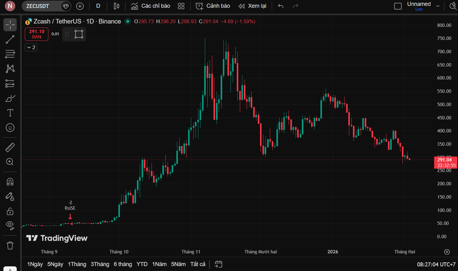
Task: Select the 3Tháng date range
Action: point(100,264)
